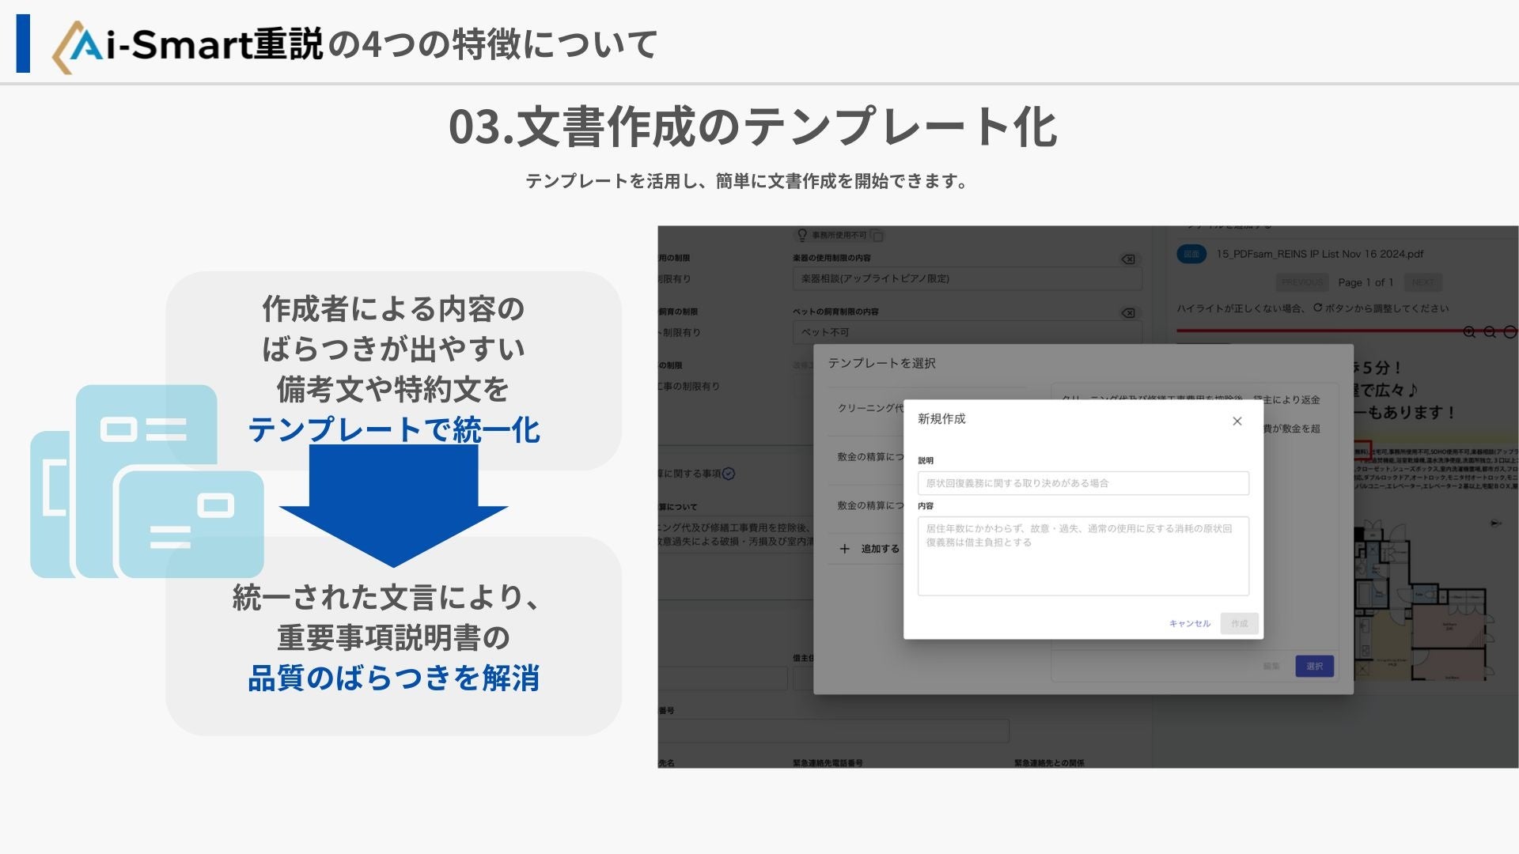1519x854 pixels.
Task: Click the plus icon next to 追加する
Action: point(844,549)
